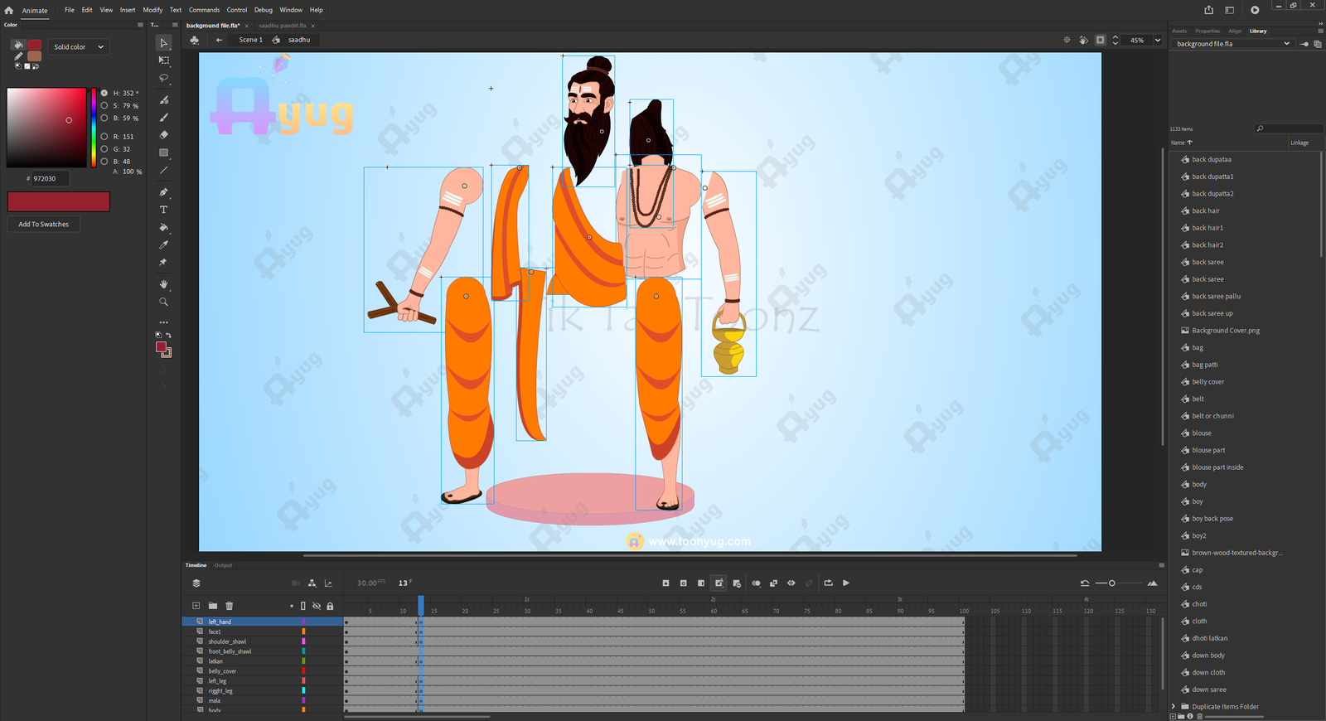
Task: Choose the Eyedropper tool
Action: coord(163,244)
